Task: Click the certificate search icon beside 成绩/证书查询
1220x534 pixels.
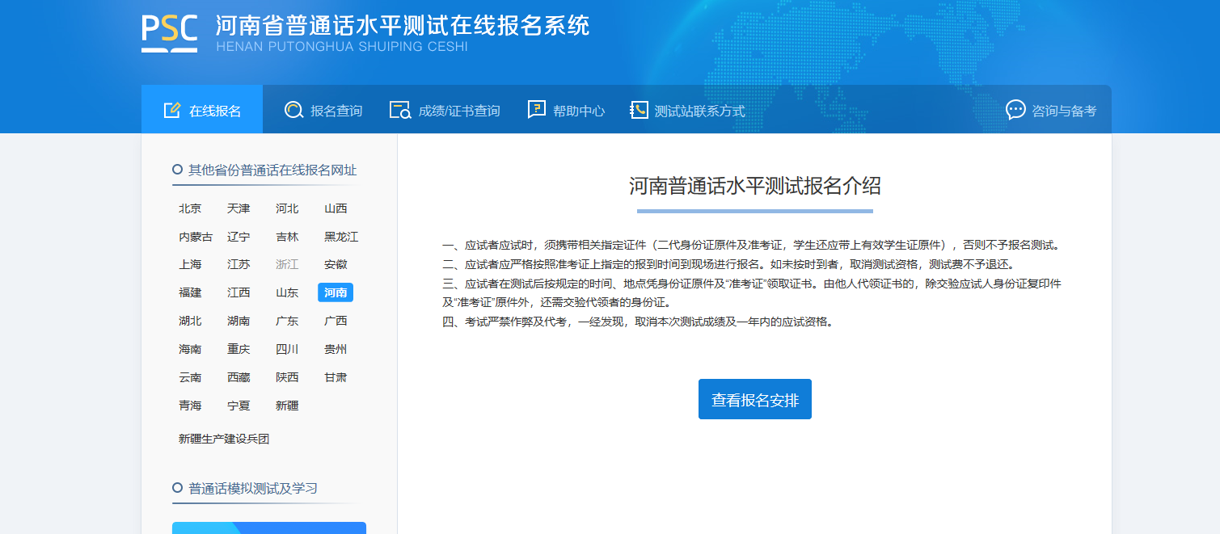Action: [x=400, y=111]
